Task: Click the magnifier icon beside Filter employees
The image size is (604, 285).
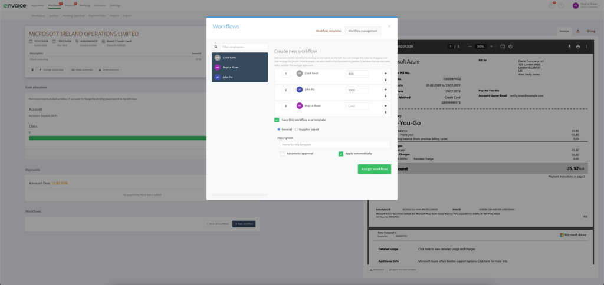Action: [216, 47]
